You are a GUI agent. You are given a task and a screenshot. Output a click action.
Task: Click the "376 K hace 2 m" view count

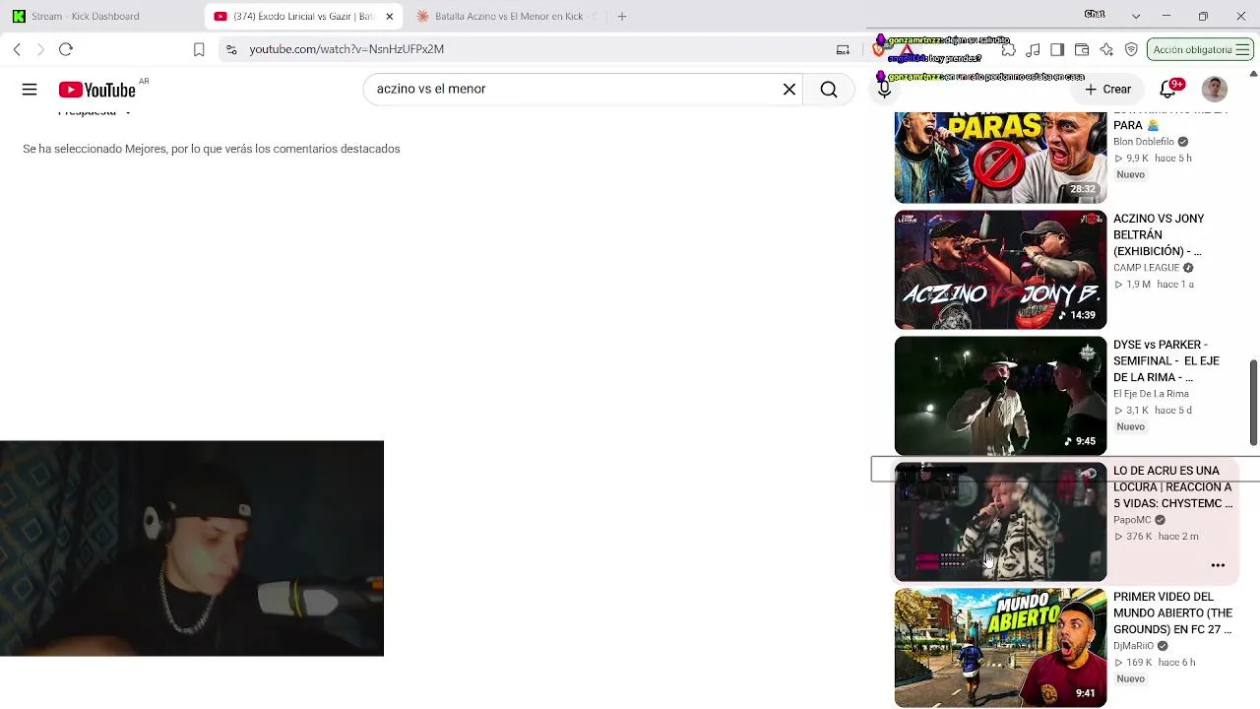(1156, 537)
